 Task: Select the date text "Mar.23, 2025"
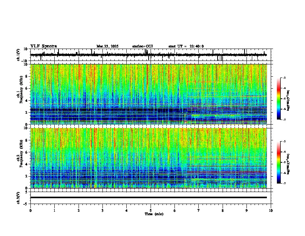[x=107, y=46]
